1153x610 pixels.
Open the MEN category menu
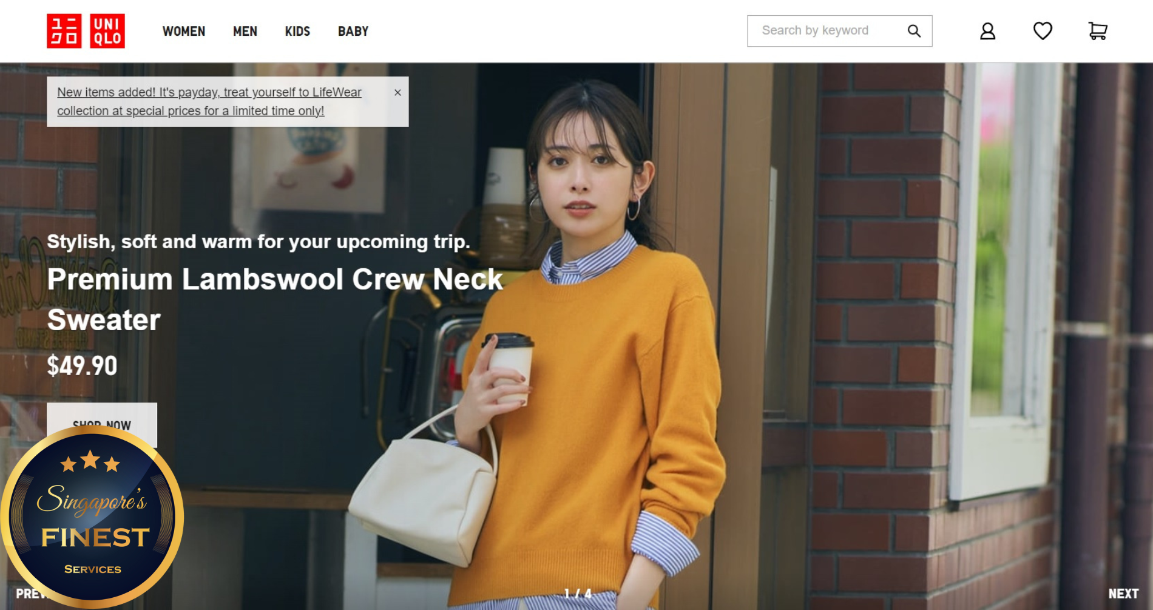(x=245, y=31)
